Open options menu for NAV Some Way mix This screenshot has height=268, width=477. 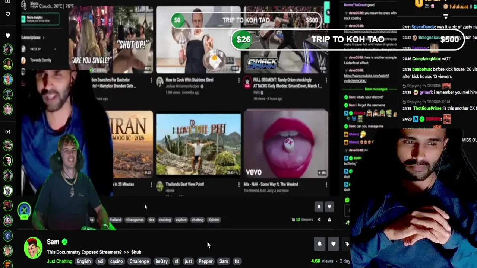[x=326, y=184]
